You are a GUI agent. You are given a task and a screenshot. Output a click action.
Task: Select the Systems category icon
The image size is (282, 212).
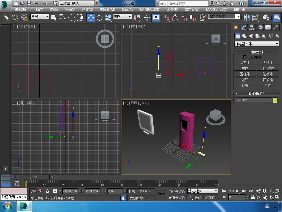coord(277,36)
